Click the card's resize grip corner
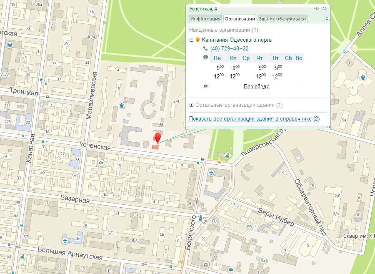 tap(328, 127)
